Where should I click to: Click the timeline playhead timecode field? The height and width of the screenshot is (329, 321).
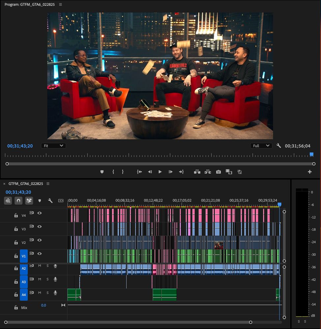pyautogui.click(x=18, y=192)
